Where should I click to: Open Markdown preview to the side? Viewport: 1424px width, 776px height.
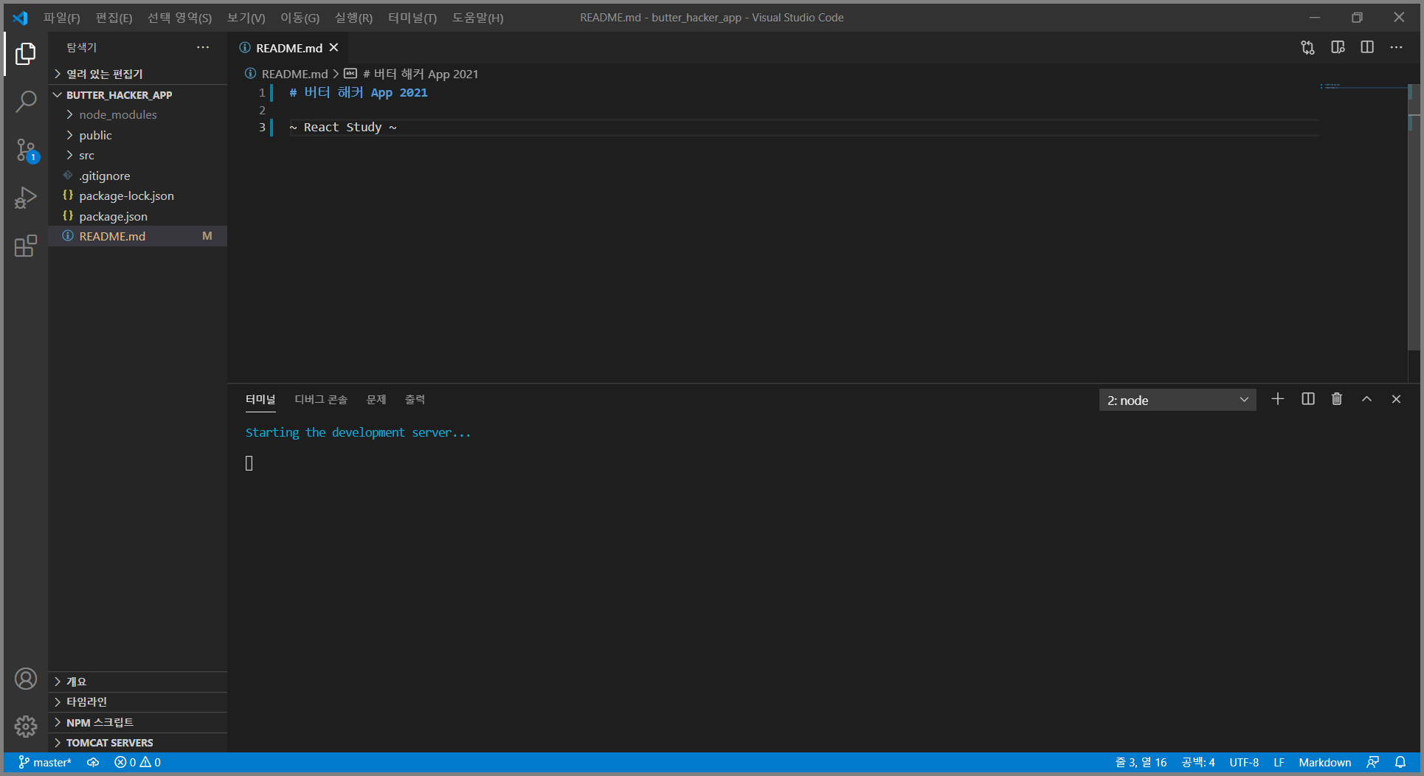click(x=1338, y=47)
